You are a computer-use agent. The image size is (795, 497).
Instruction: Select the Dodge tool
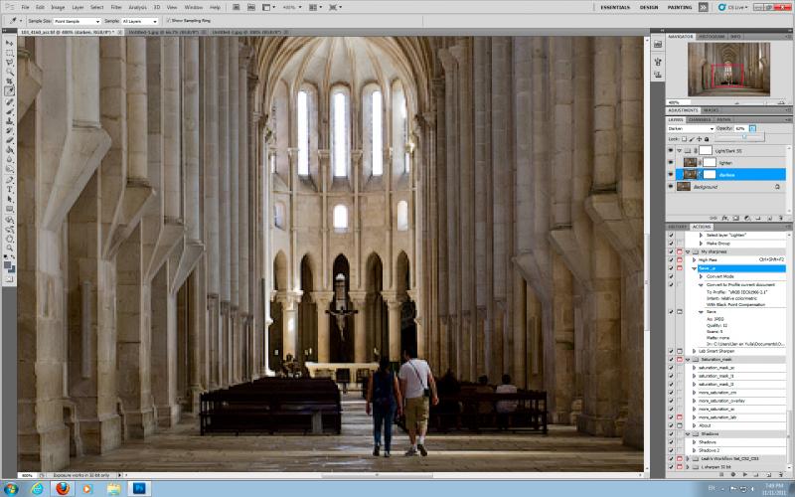[9, 169]
